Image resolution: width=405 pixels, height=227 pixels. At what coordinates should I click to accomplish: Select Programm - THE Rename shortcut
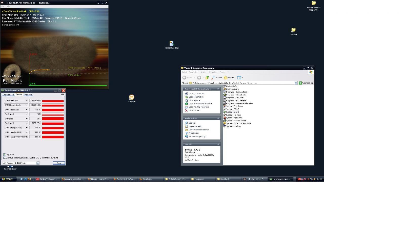pos(235,100)
